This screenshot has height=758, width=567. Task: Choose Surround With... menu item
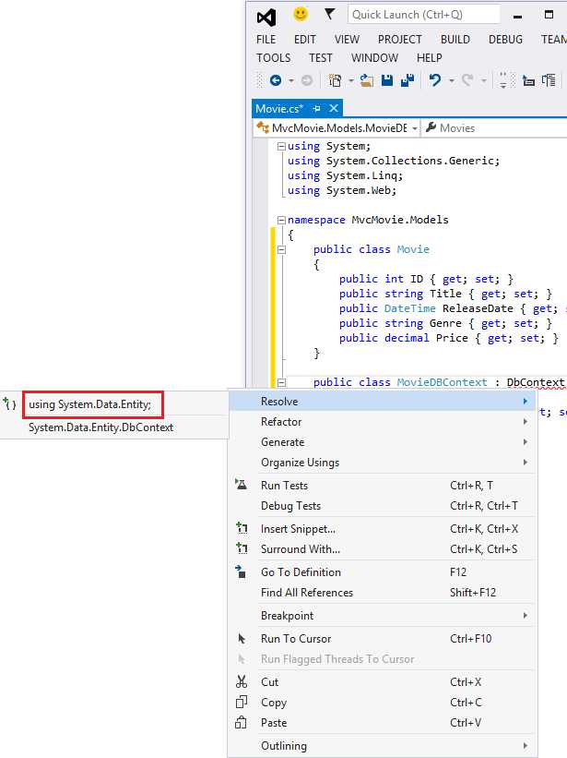click(383, 549)
